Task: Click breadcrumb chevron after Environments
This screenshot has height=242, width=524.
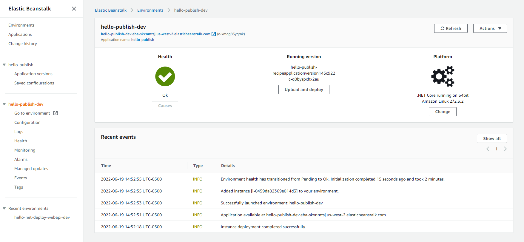Action: 169,10
